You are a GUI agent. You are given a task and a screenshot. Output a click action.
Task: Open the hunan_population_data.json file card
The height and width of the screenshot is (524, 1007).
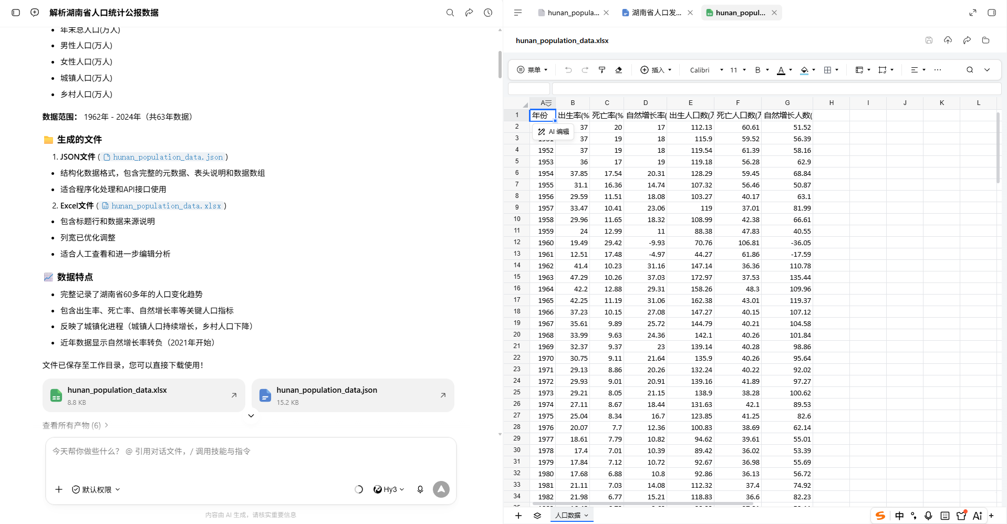click(353, 395)
